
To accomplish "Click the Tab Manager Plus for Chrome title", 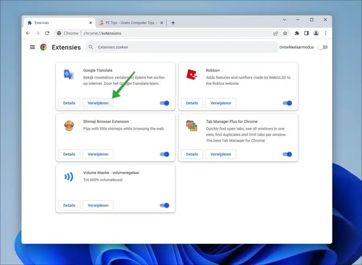I will pos(232,121).
